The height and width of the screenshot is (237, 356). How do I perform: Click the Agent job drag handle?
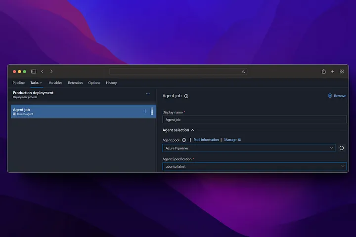click(x=152, y=111)
